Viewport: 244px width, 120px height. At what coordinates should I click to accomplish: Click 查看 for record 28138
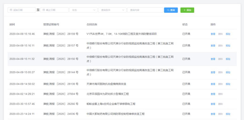coord(213,84)
